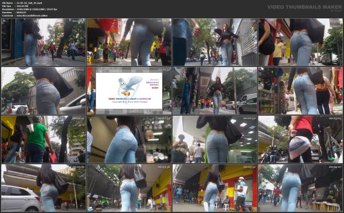
Task: Select the duration value 00:04:23
Action: click(x=21, y=13)
